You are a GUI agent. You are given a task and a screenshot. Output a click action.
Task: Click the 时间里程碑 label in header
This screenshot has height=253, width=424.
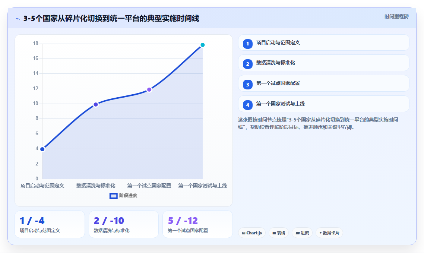tap(396, 17)
